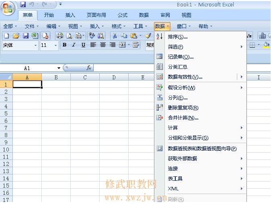Choose 分类汇总 from the menu
This screenshot has height=204, width=271.
click(x=200, y=67)
